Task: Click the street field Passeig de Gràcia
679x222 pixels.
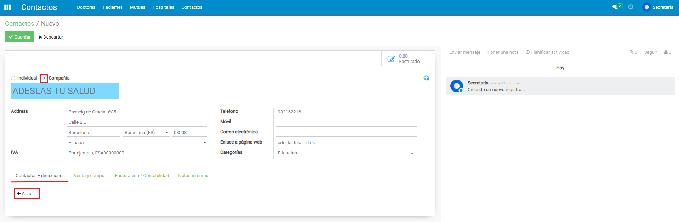Action: 137,112
